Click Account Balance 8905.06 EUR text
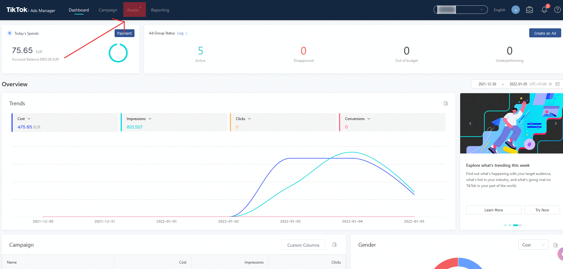 coord(36,59)
